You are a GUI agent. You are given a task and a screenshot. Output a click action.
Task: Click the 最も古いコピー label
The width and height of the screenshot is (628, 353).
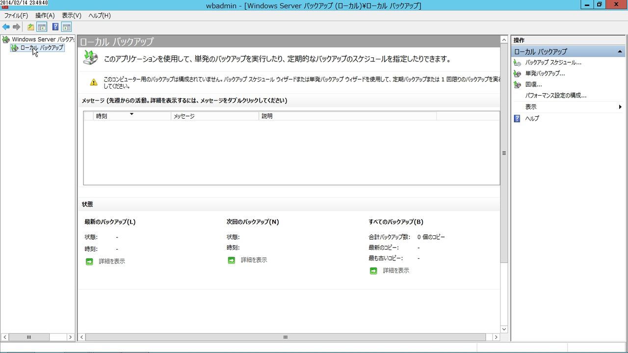[x=385, y=258]
